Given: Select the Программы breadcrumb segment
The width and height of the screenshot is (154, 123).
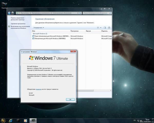Looking at the screenshot, I should coord(25,13).
